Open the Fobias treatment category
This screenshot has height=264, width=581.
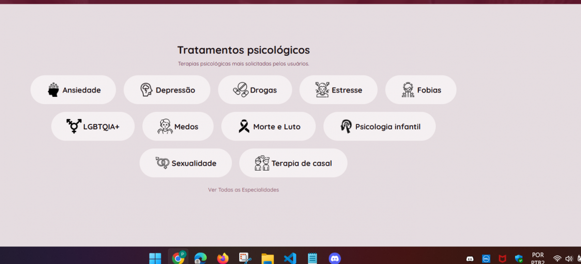pyautogui.click(x=420, y=90)
